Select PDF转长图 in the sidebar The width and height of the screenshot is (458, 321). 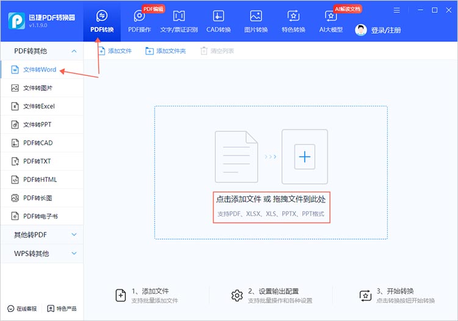(42, 198)
